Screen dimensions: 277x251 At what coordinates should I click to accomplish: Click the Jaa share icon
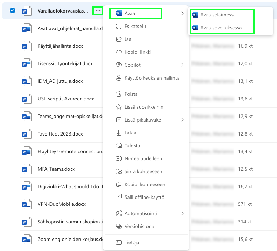119,39
